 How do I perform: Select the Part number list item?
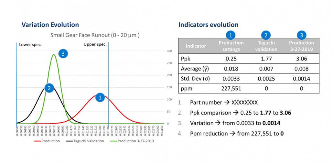pos(224,103)
